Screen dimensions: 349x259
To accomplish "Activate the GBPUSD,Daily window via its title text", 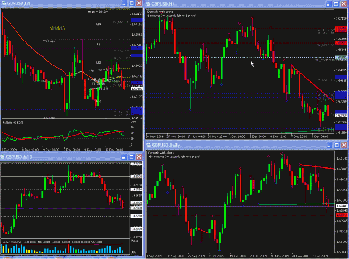I will click(x=166, y=145).
